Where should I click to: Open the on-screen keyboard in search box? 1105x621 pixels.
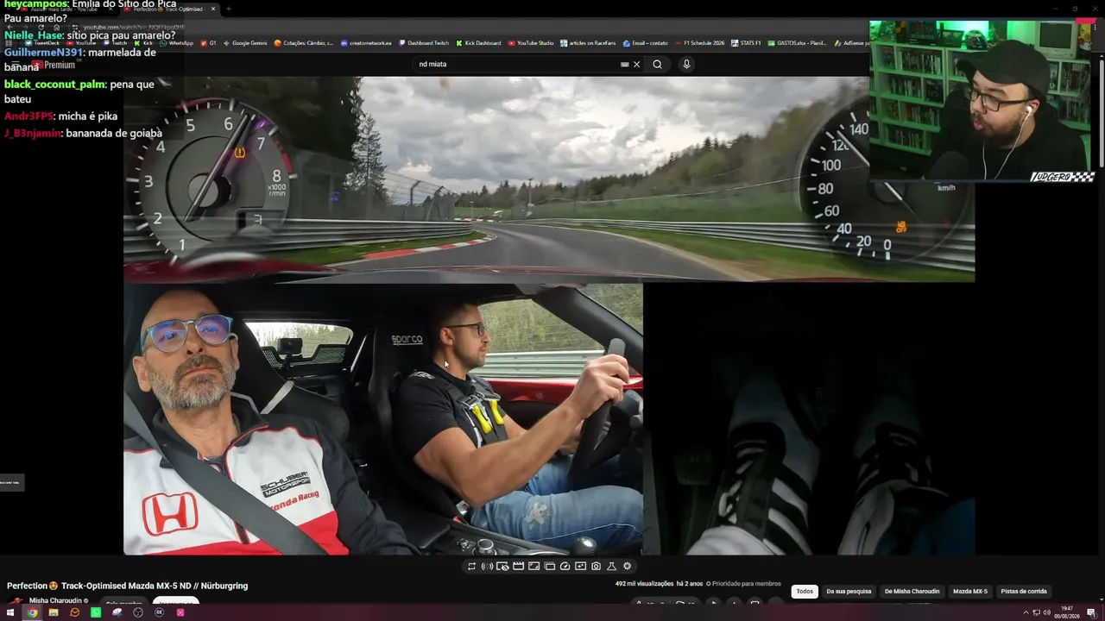[x=624, y=64]
